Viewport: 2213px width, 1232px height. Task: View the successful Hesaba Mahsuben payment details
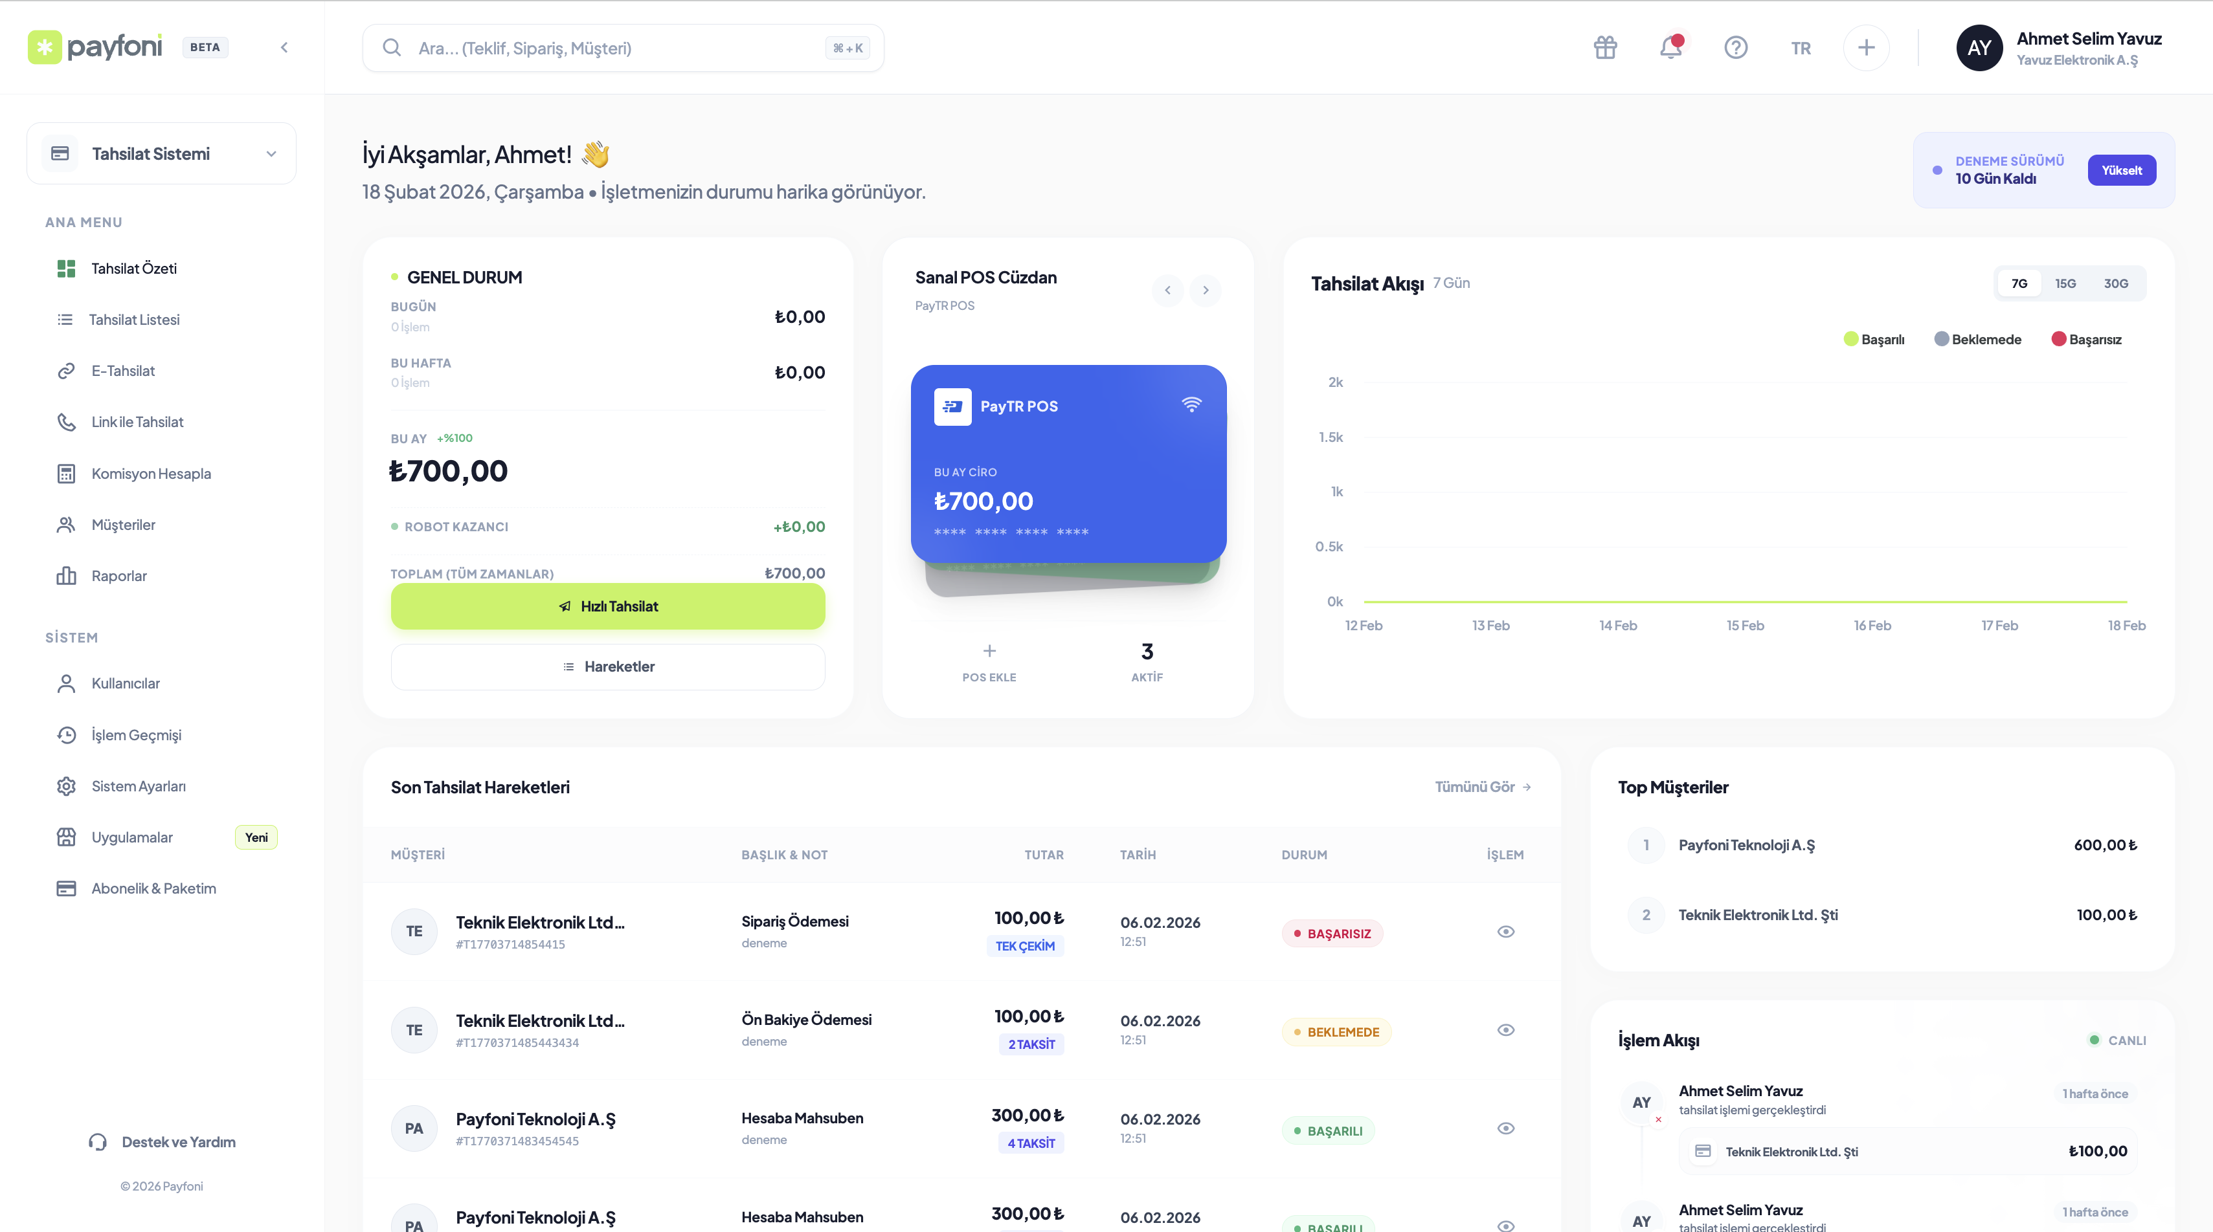tap(1505, 1128)
